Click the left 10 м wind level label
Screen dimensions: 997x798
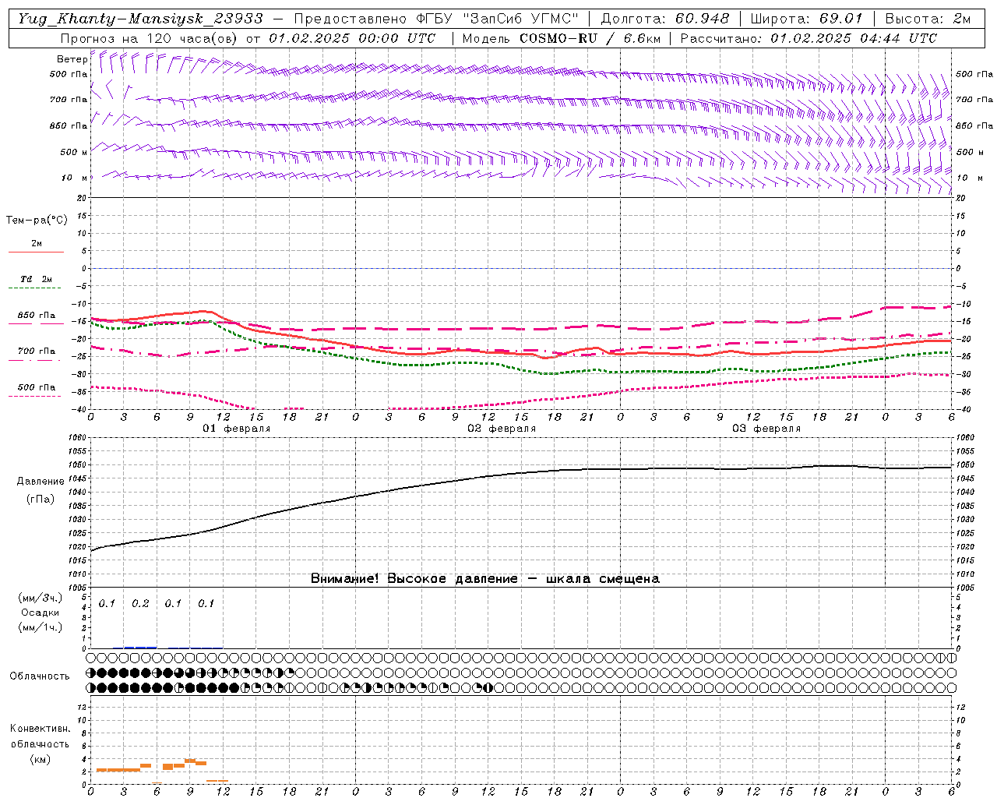pyautogui.click(x=73, y=178)
